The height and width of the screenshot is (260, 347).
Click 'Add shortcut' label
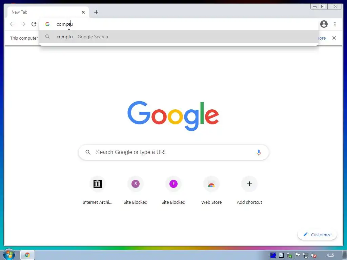coord(249,202)
